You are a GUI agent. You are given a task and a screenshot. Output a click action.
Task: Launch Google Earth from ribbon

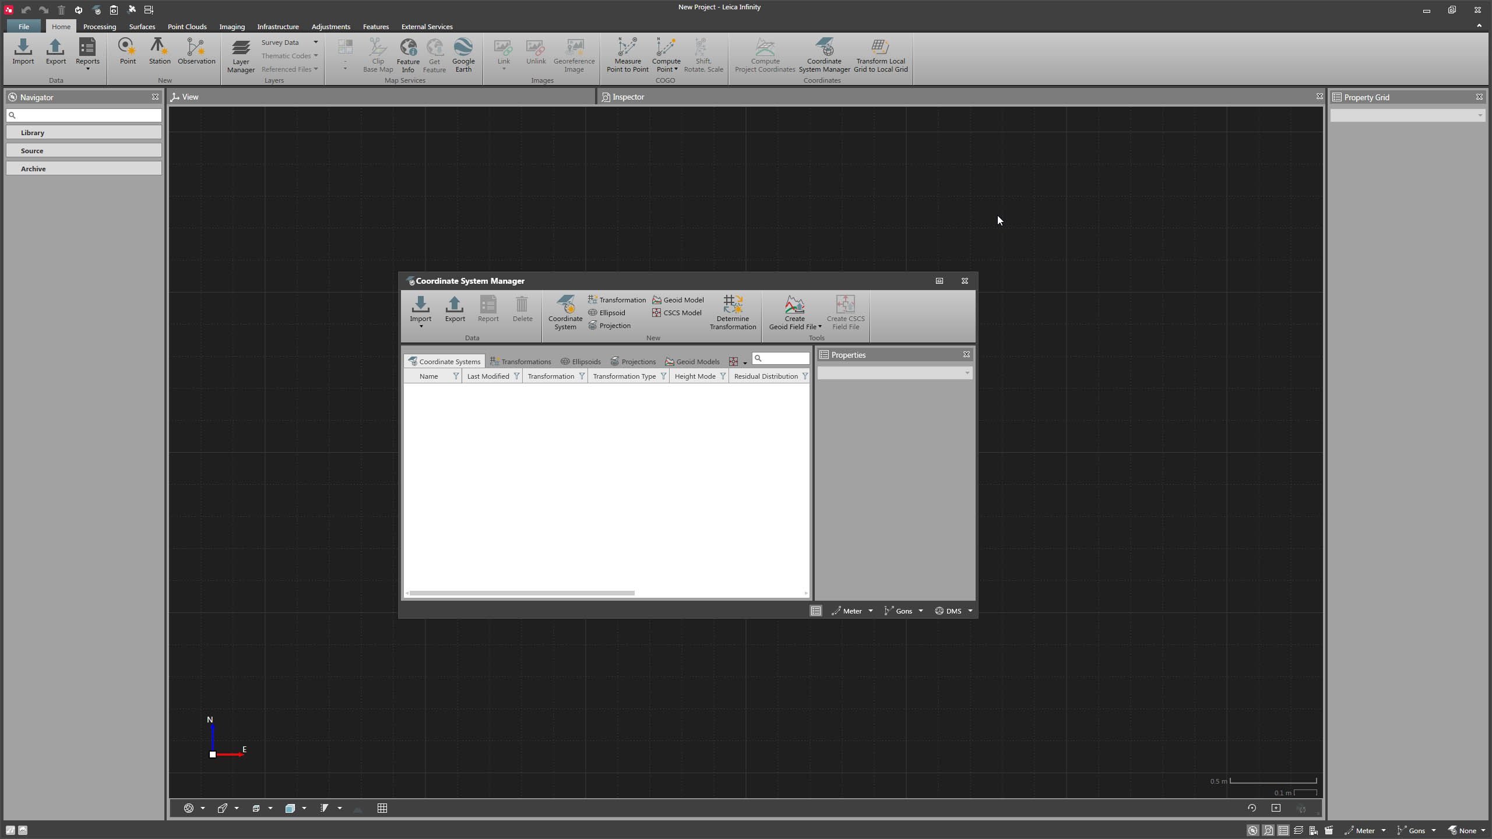pos(463,55)
